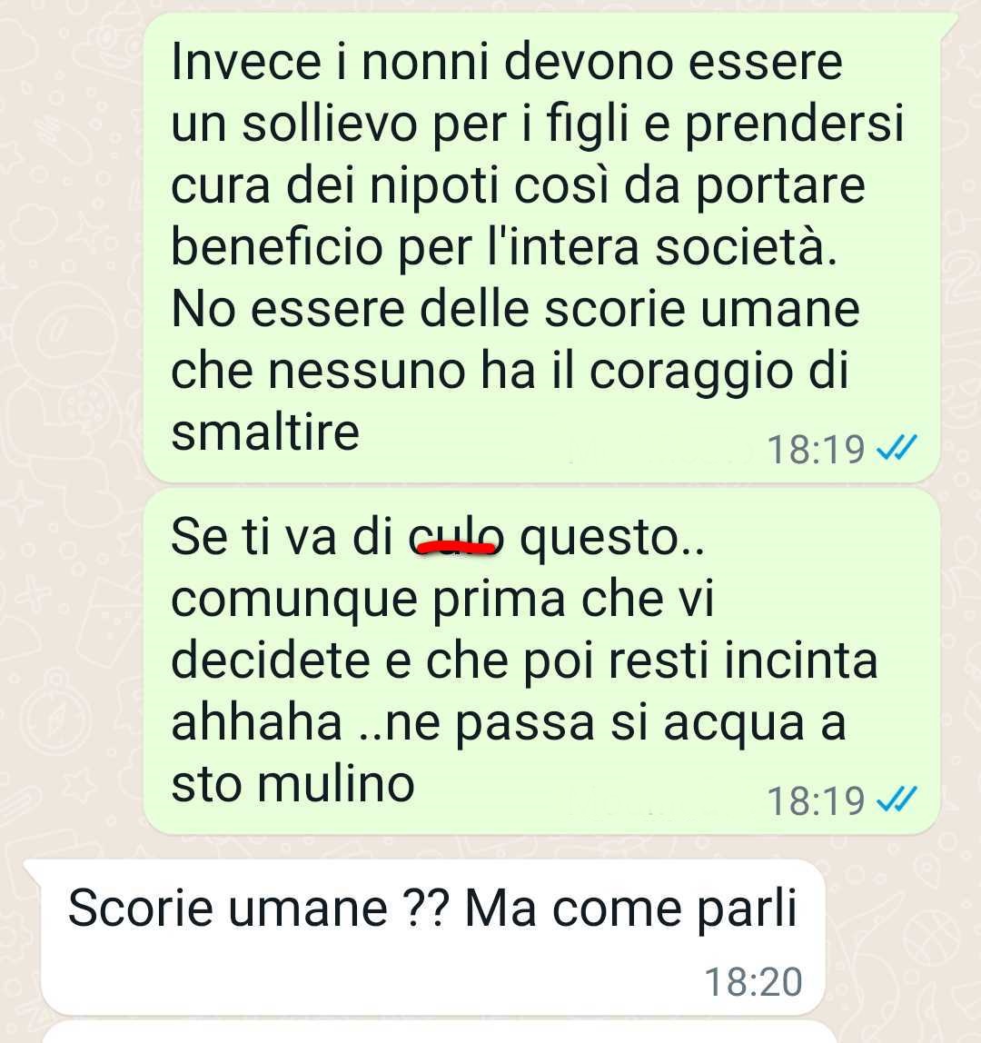Tap the word 'smaltire' in first bubble
This screenshot has height=1043, width=981.
tap(265, 432)
